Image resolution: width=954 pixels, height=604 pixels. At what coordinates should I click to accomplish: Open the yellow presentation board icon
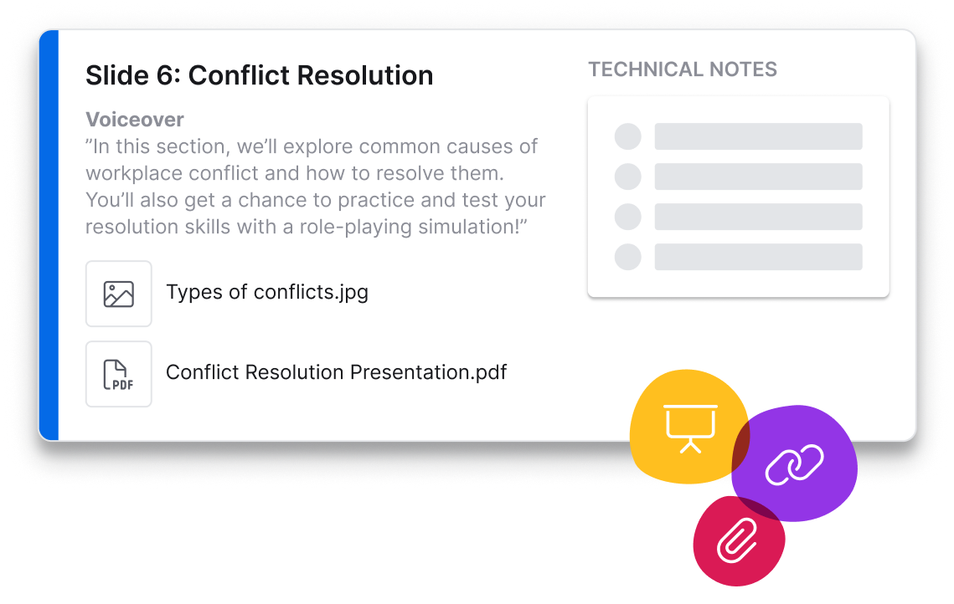point(689,426)
